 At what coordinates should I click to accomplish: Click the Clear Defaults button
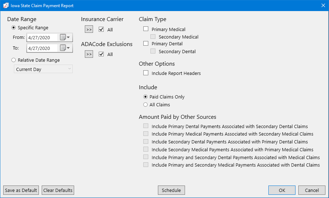coord(58,190)
